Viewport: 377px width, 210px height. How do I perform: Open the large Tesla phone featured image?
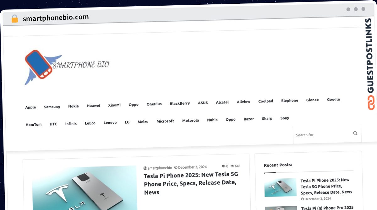[85, 188]
